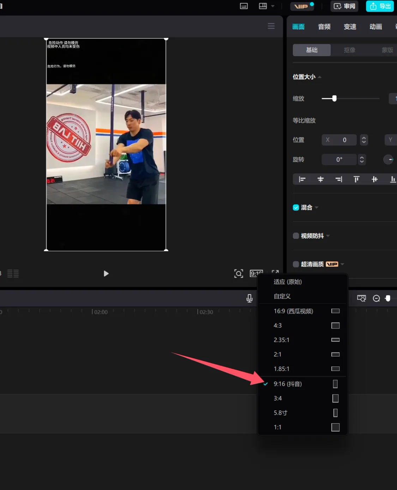Click the microphone record voiceover icon
Image resolution: width=397 pixels, height=490 pixels.
coord(249,299)
